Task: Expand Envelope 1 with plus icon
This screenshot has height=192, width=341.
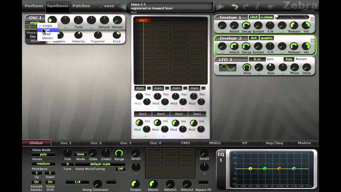Action: 312,19
